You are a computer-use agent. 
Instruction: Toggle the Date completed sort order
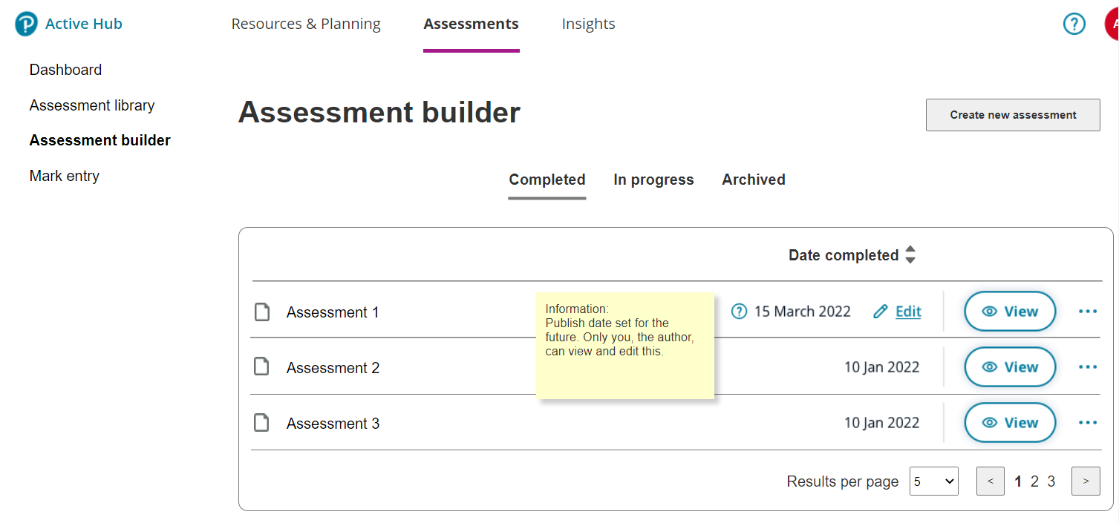tap(910, 254)
